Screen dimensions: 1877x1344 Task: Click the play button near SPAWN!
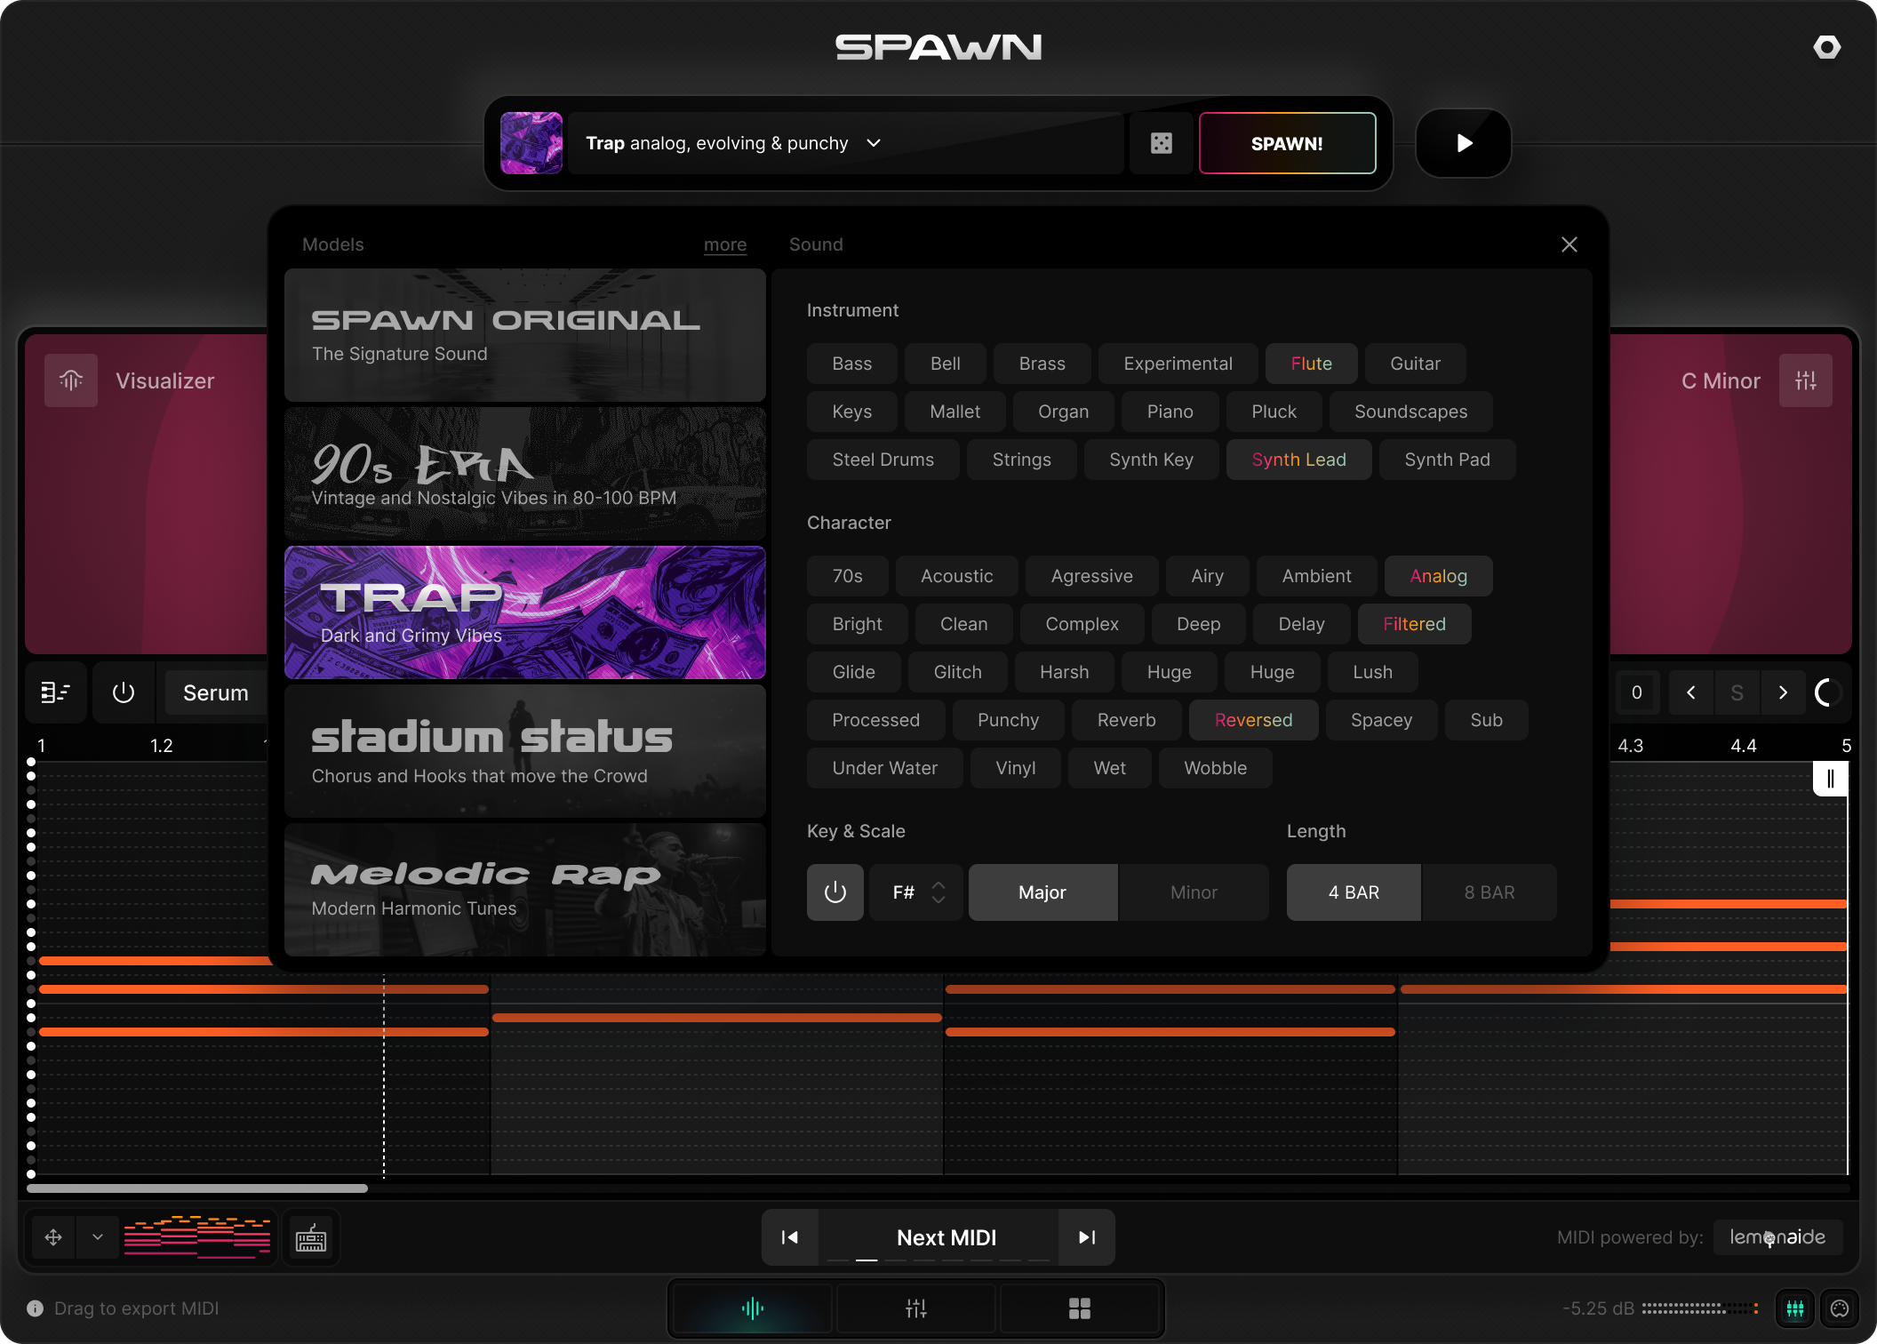(x=1464, y=143)
